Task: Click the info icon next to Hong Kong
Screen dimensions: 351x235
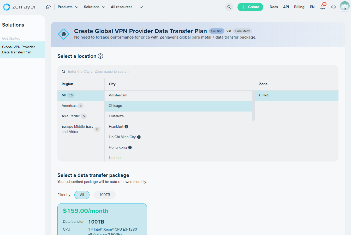Action: coord(130,147)
